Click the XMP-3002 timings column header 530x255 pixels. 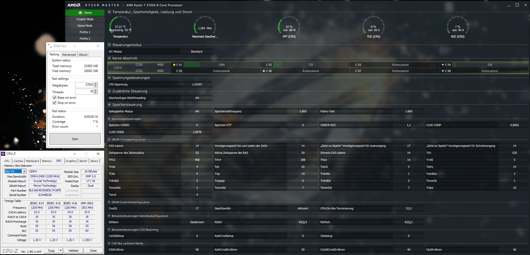click(x=87, y=203)
